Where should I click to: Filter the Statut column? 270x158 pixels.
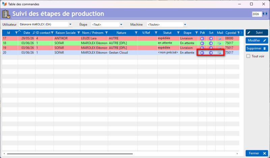(178, 33)
